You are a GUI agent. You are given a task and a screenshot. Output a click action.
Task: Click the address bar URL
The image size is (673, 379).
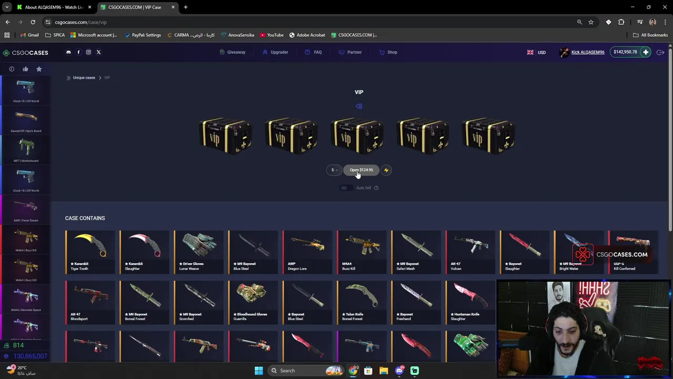tap(80, 22)
